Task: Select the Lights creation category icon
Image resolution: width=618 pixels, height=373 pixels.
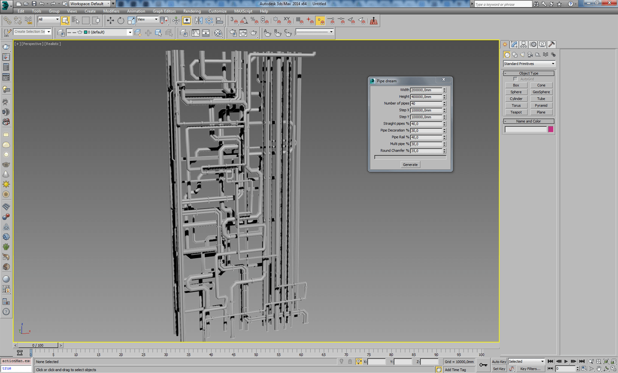Action: click(x=522, y=54)
